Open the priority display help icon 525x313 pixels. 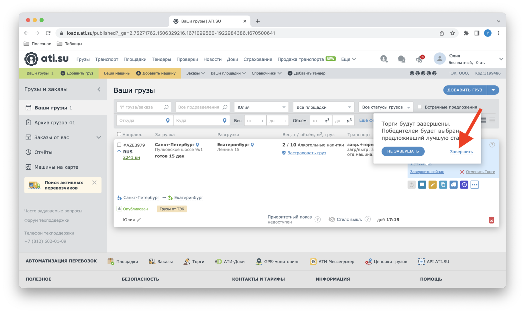point(317,219)
